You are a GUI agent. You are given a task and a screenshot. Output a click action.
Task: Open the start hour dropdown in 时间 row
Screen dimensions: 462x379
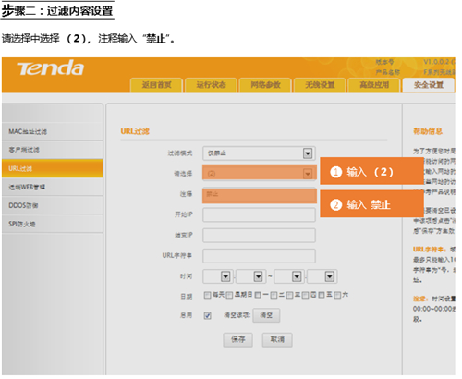coord(218,276)
